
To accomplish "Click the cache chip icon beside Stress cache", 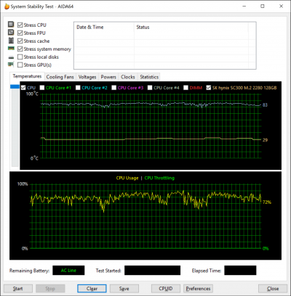I will pos(11,41).
